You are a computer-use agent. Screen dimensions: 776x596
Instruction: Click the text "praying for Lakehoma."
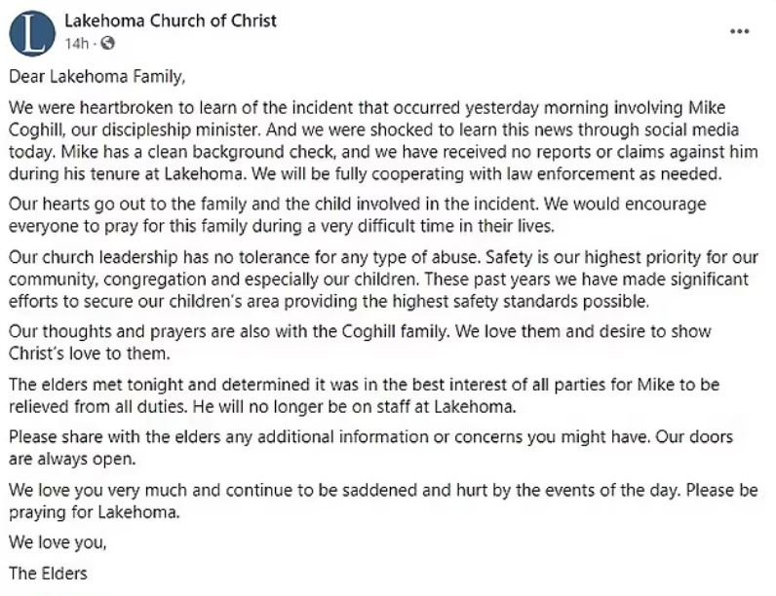(94, 512)
